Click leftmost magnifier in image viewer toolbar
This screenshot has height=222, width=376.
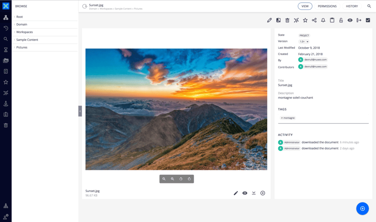164,179
